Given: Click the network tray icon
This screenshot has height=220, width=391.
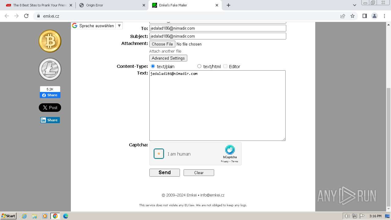Looking at the screenshot, I should coord(355,216).
